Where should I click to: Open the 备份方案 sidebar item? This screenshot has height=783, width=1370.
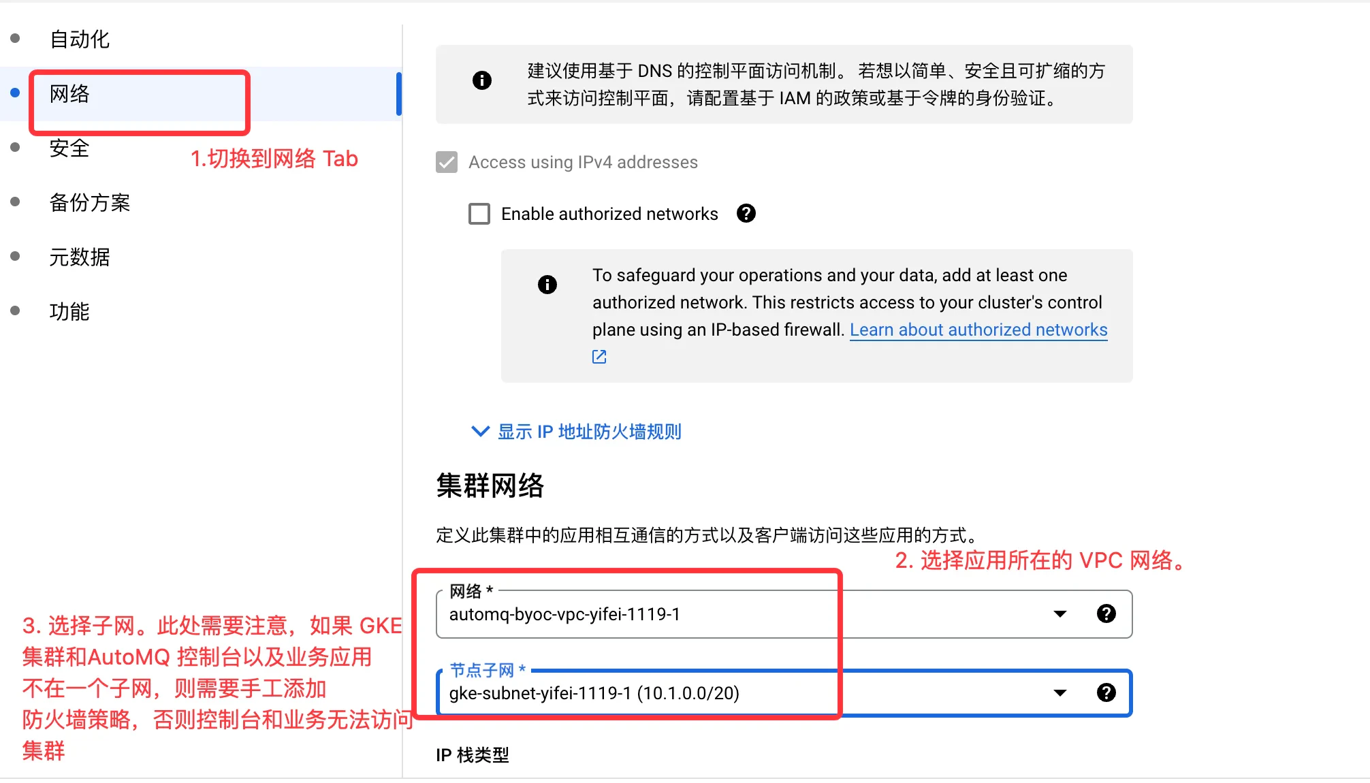pyautogui.click(x=89, y=203)
